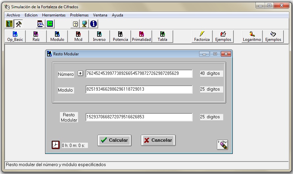Open the question mark help icon
Viewport: 293px width, 174px height.
tap(75, 24)
